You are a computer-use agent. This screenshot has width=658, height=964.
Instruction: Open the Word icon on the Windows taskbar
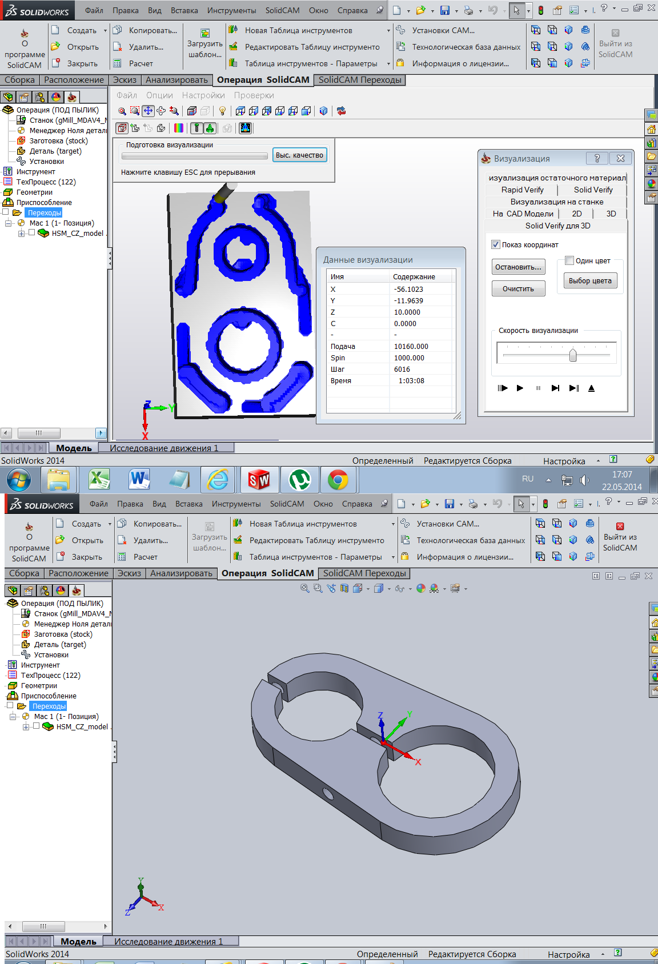click(x=139, y=479)
